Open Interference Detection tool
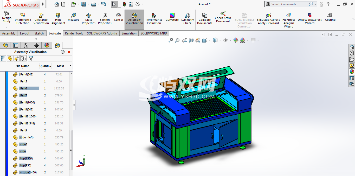355x176 pixels. point(23,18)
